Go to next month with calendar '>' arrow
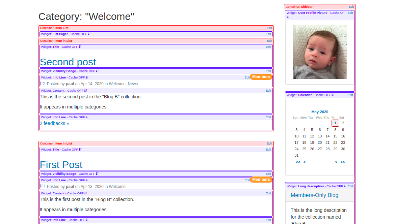 tap(336, 162)
